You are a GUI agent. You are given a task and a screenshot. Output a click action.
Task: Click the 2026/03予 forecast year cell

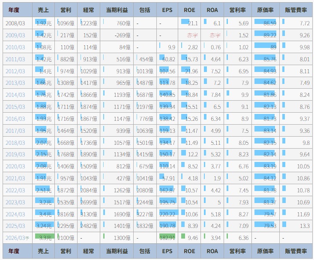[x=17, y=238]
